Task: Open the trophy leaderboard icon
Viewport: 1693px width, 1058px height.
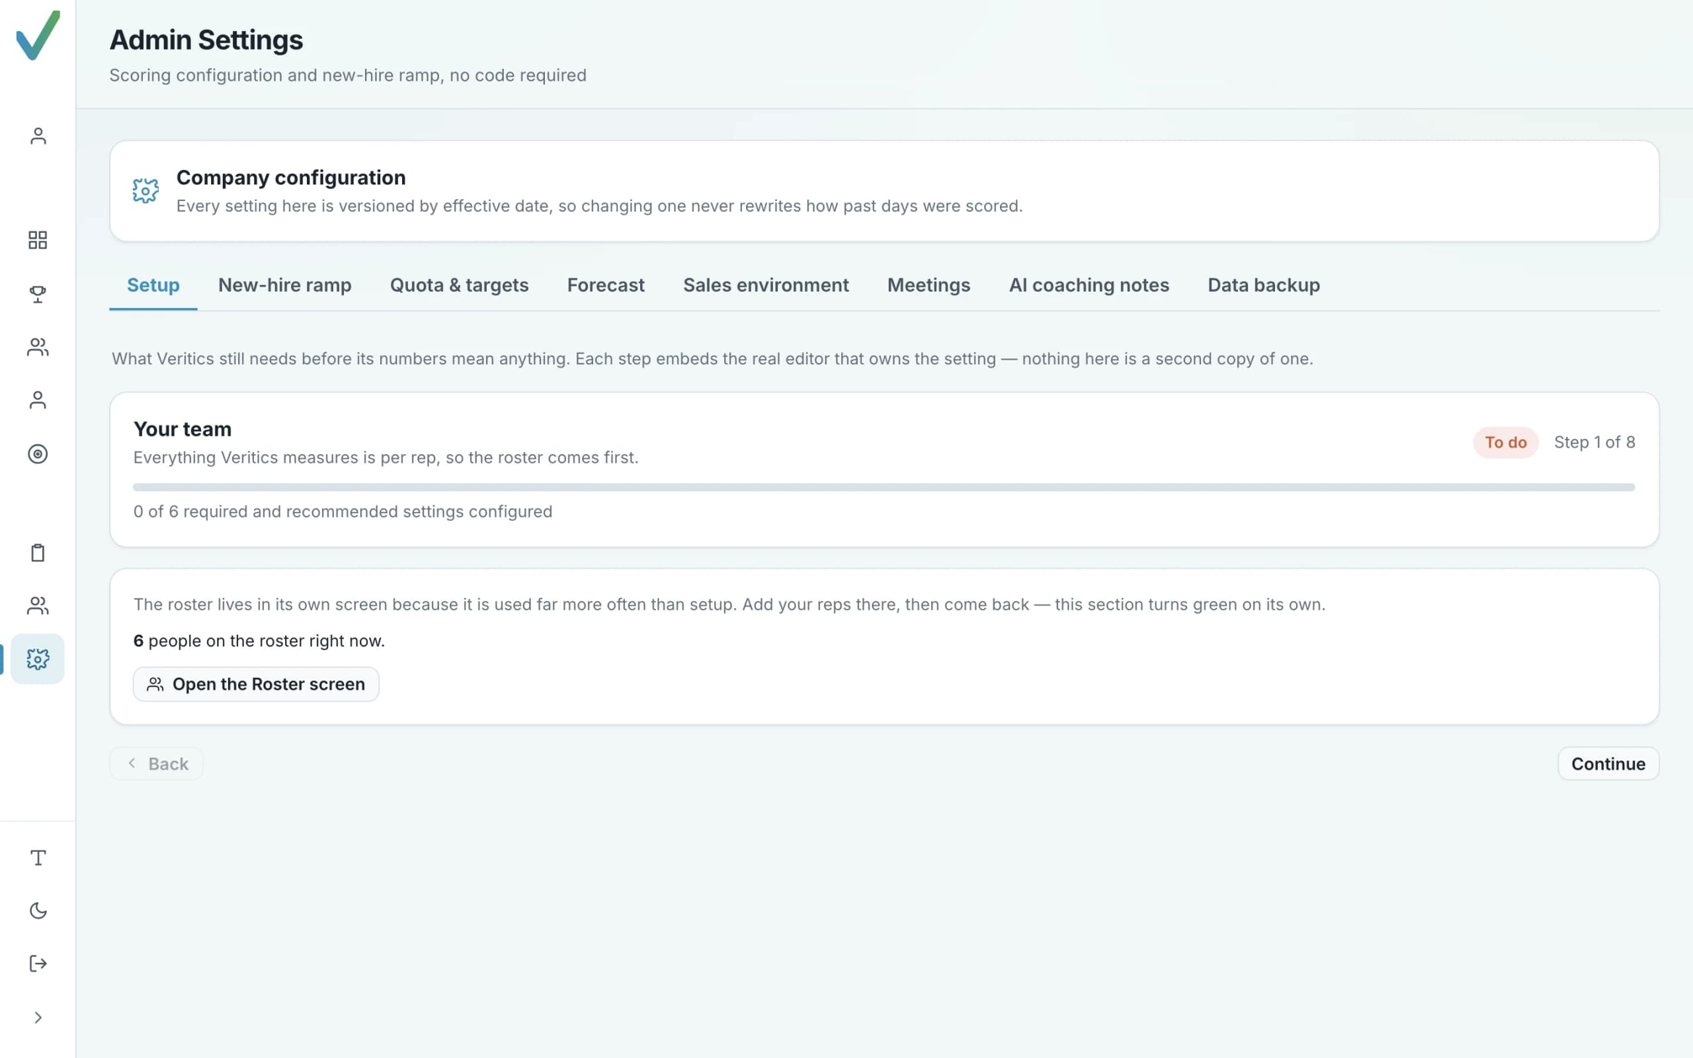Action: pos(38,294)
